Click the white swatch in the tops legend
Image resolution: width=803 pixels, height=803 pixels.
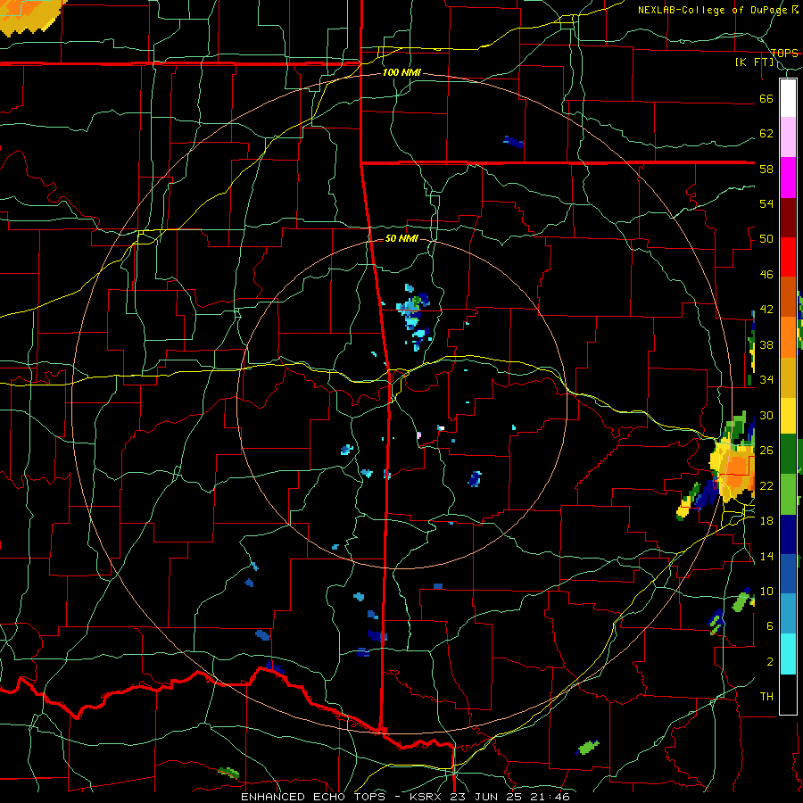788,98
